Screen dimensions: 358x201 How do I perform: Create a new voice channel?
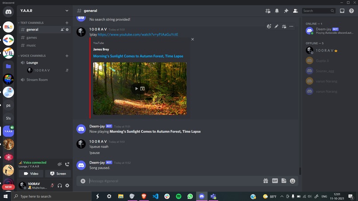pos(67,55)
